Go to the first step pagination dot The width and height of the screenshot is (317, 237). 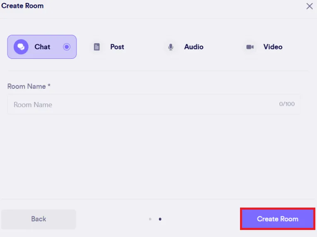coord(150,219)
